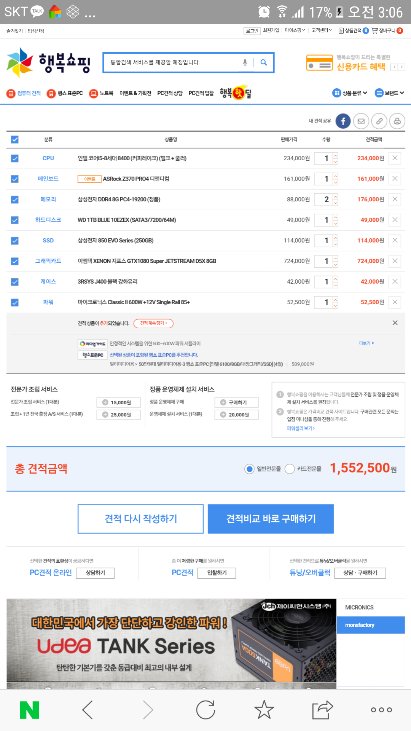Open the 노트북 menu

[101, 93]
